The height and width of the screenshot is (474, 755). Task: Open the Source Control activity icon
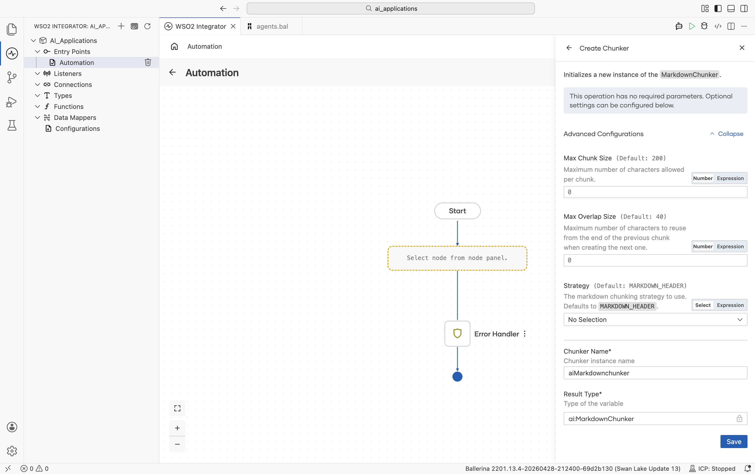click(12, 77)
